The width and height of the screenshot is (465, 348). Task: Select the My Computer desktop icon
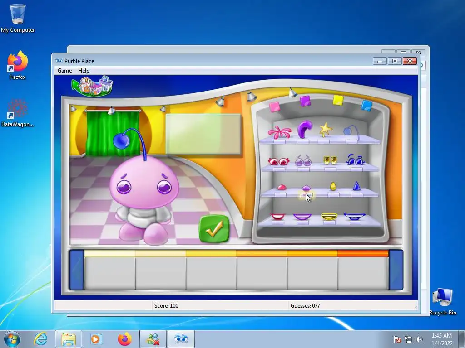click(x=18, y=18)
